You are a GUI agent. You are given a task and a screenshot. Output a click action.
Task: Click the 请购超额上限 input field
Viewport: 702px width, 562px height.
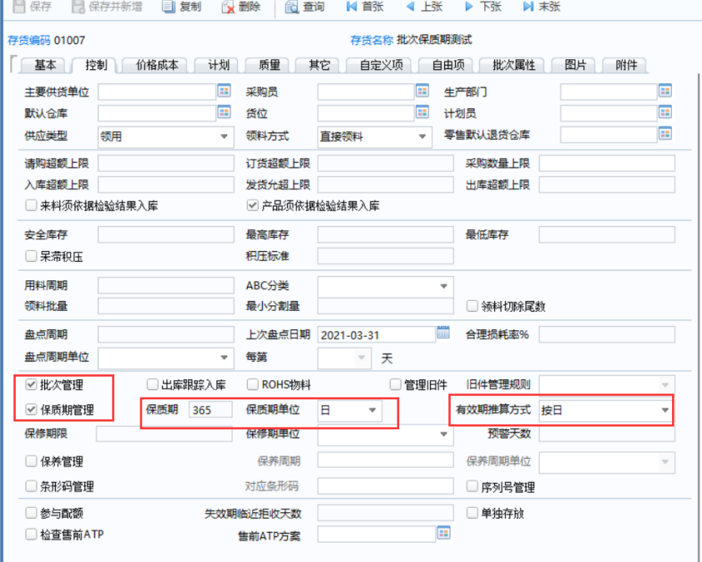click(x=165, y=163)
